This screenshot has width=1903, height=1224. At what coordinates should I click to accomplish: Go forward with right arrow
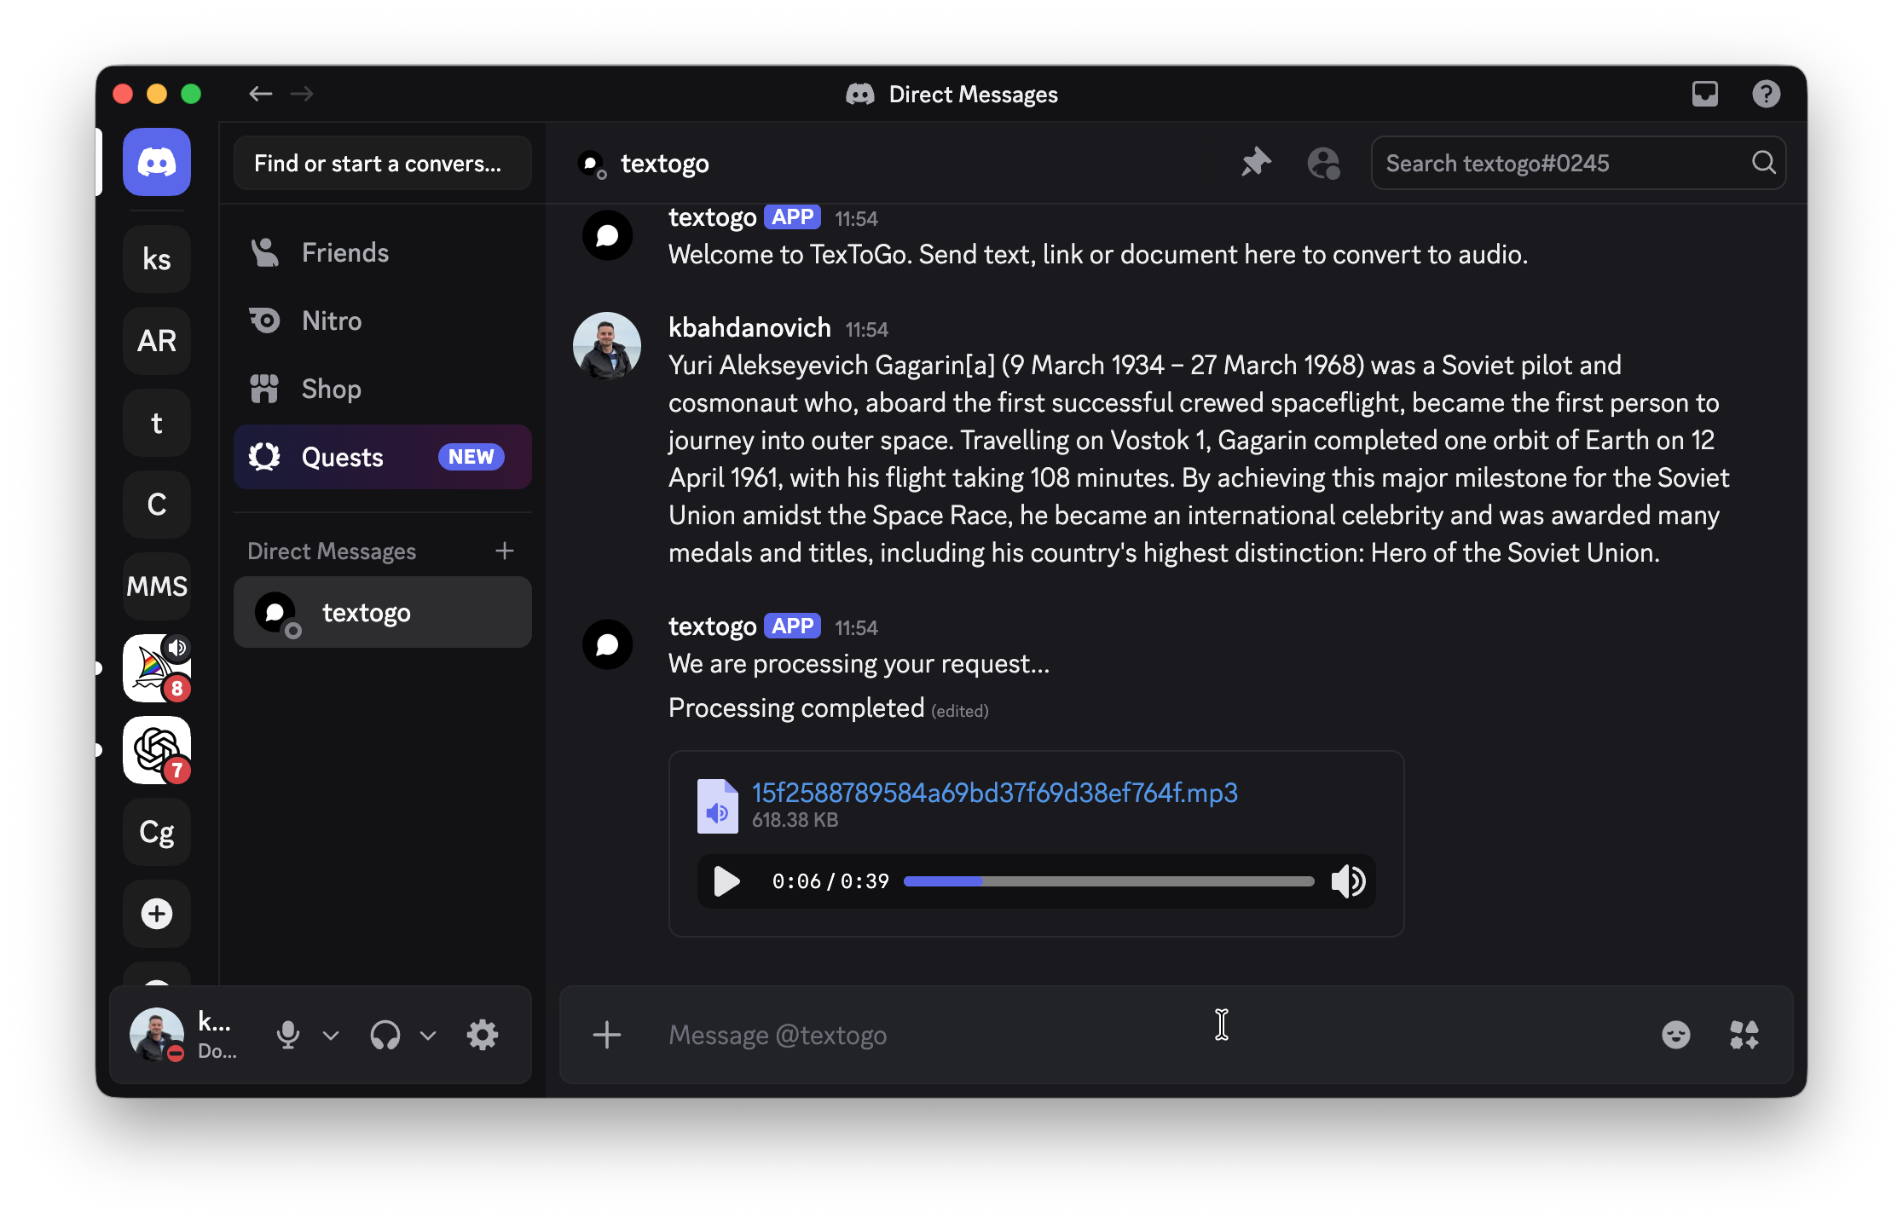click(302, 94)
